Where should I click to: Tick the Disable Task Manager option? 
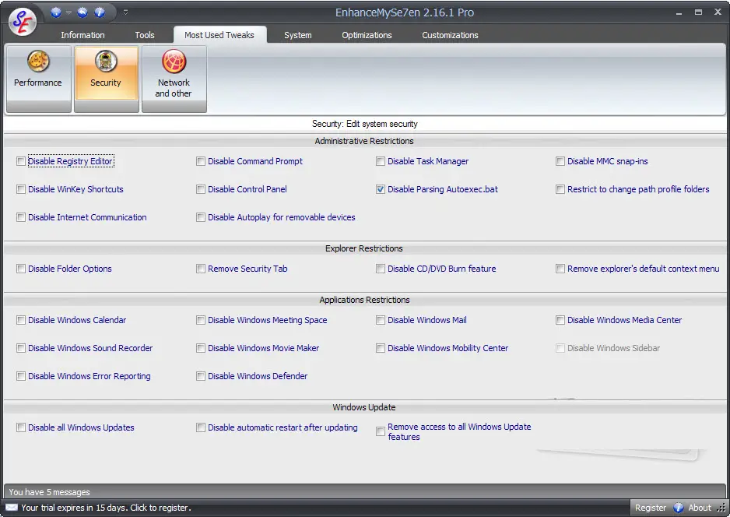pyautogui.click(x=381, y=161)
